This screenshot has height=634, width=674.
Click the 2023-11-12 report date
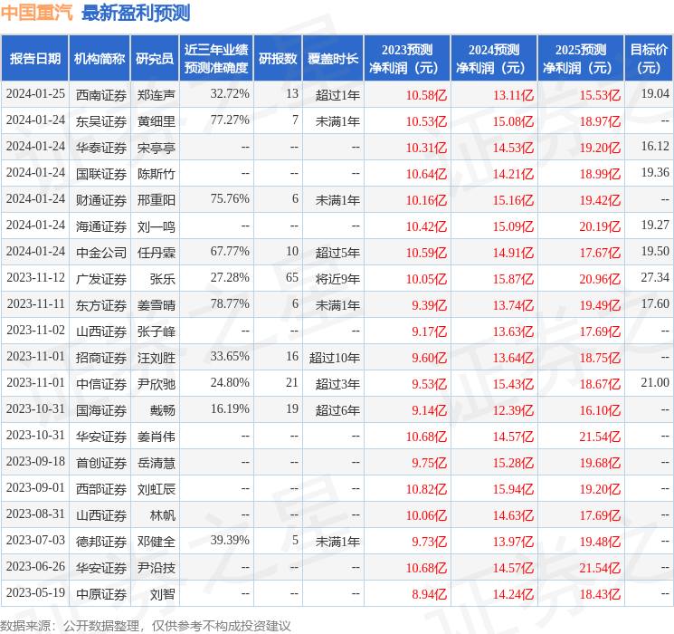pos(35,277)
